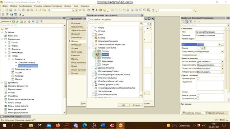Open the Конфигурация menu
Image resolution: width=230 pixels, height=129 pixels.
26,6
